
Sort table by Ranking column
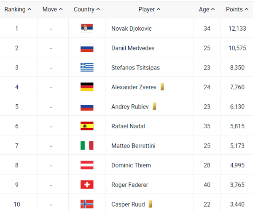click(18, 9)
